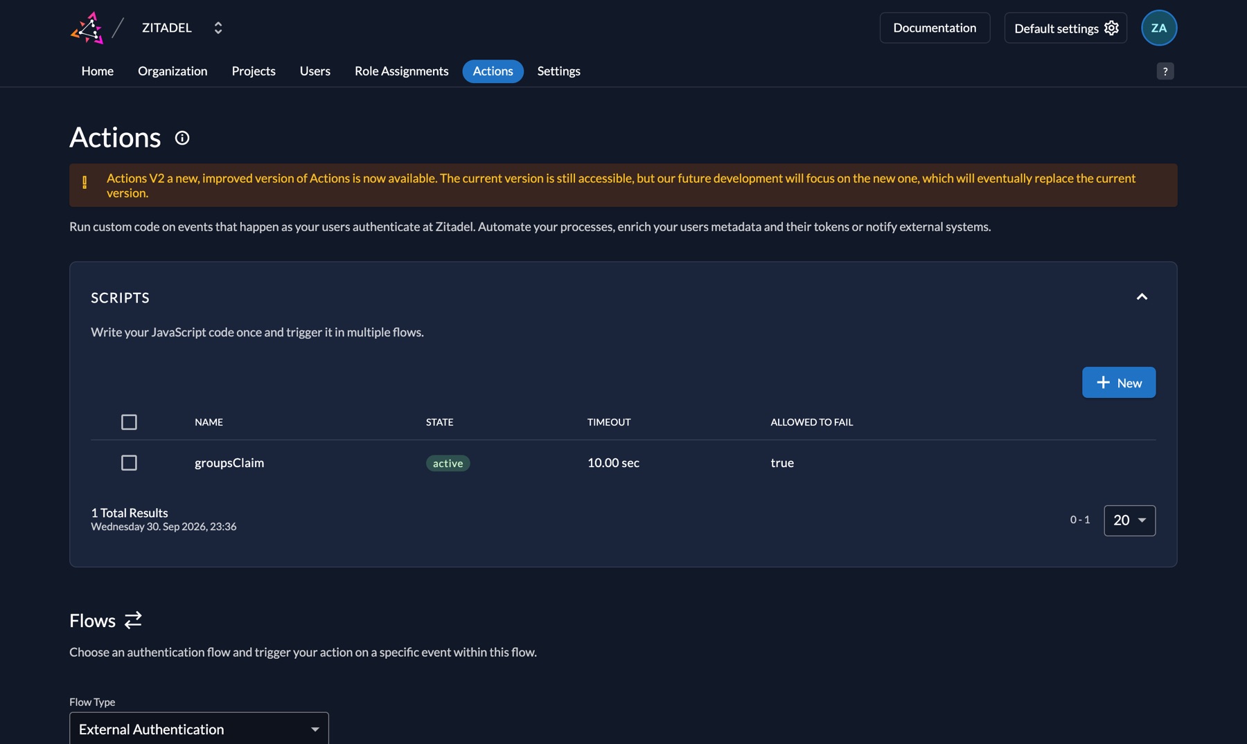Image resolution: width=1247 pixels, height=744 pixels.
Task: Check the groupsClaim row checkbox
Action: click(129, 462)
